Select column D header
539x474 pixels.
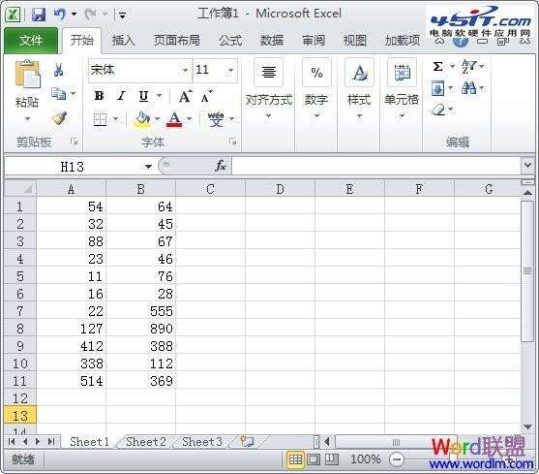(x=280, y=189)
